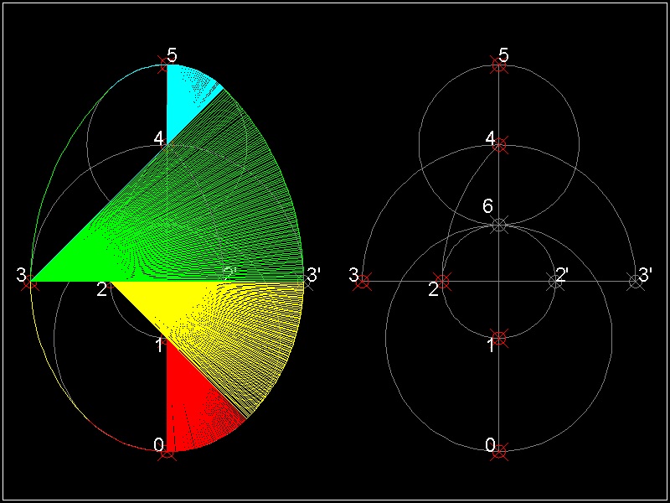Click label 1 in the left diagram

(158, 344)
